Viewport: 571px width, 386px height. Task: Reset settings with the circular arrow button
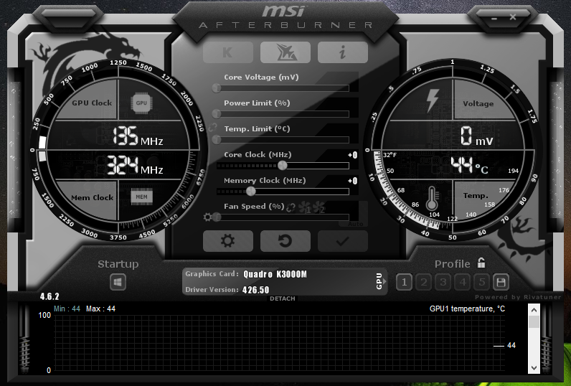click(285, 240)
